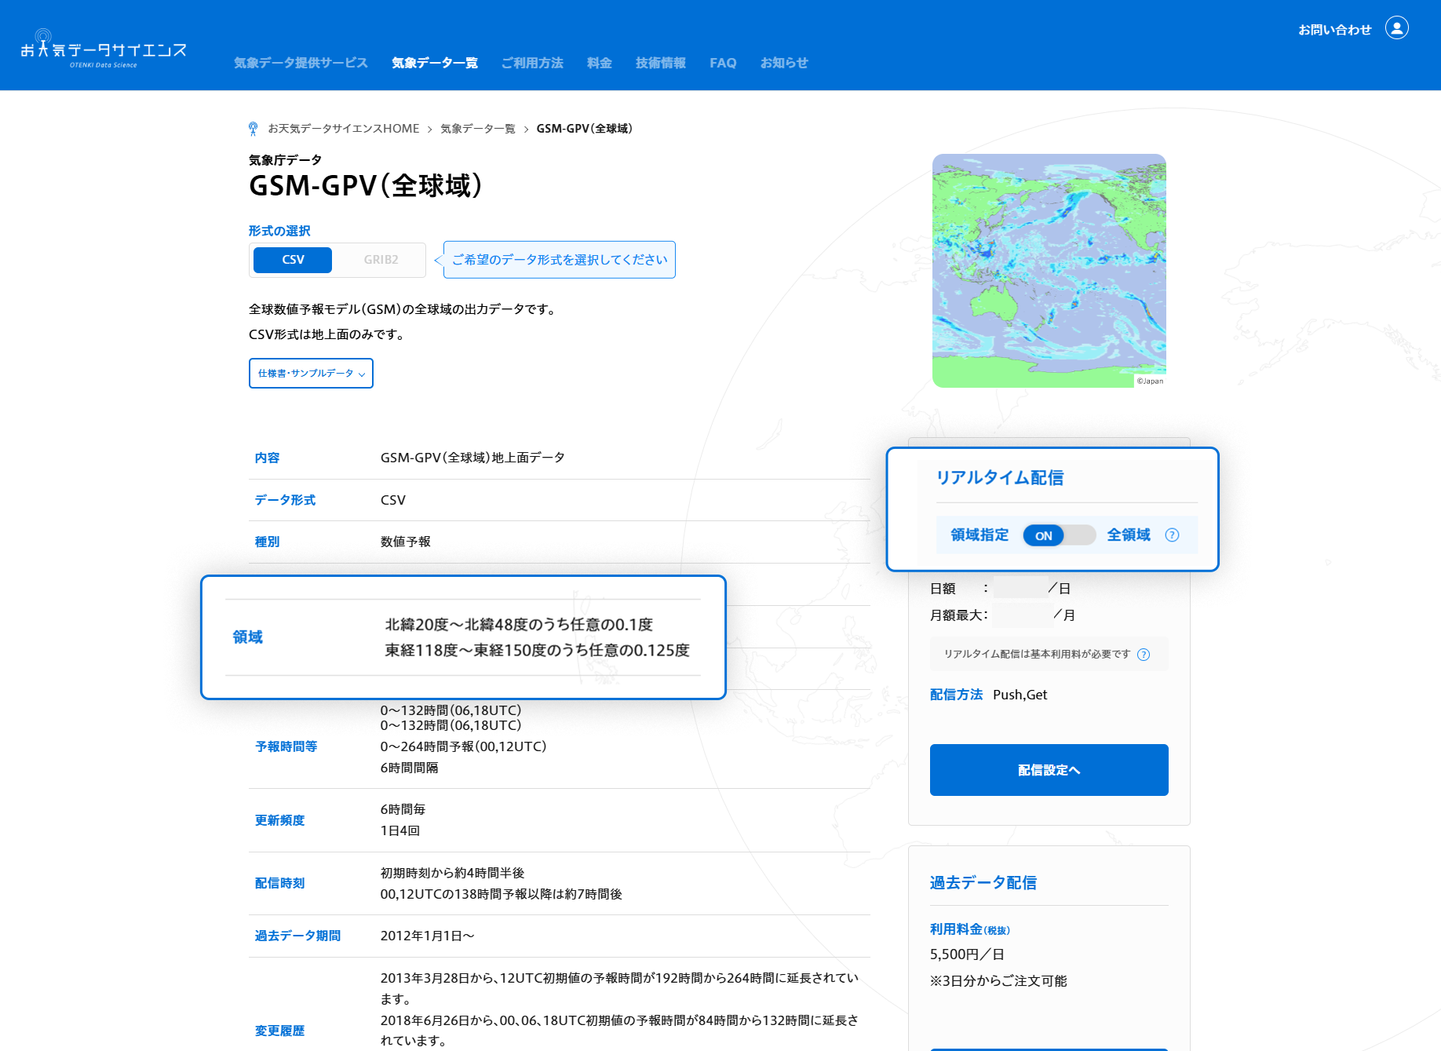
Task: Open the 技術情報 menu item
Action: [x=660, y=63]
